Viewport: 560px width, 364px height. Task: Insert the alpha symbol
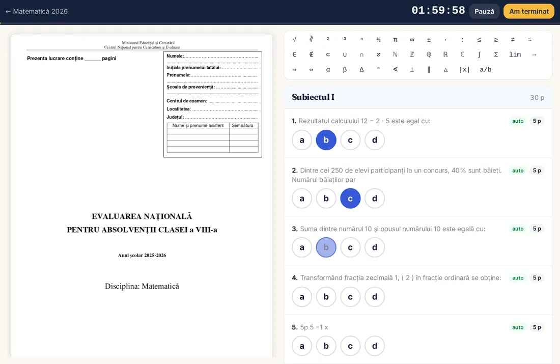point(328,69)
